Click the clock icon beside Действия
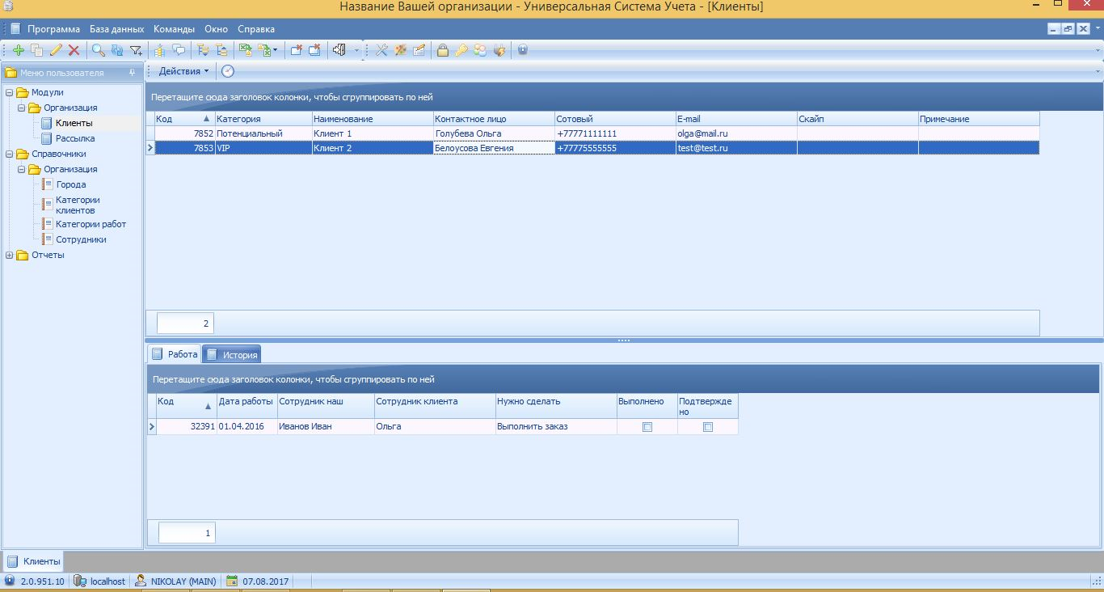Viewport: 1104px width, 592px height. [x=228, y=71]
